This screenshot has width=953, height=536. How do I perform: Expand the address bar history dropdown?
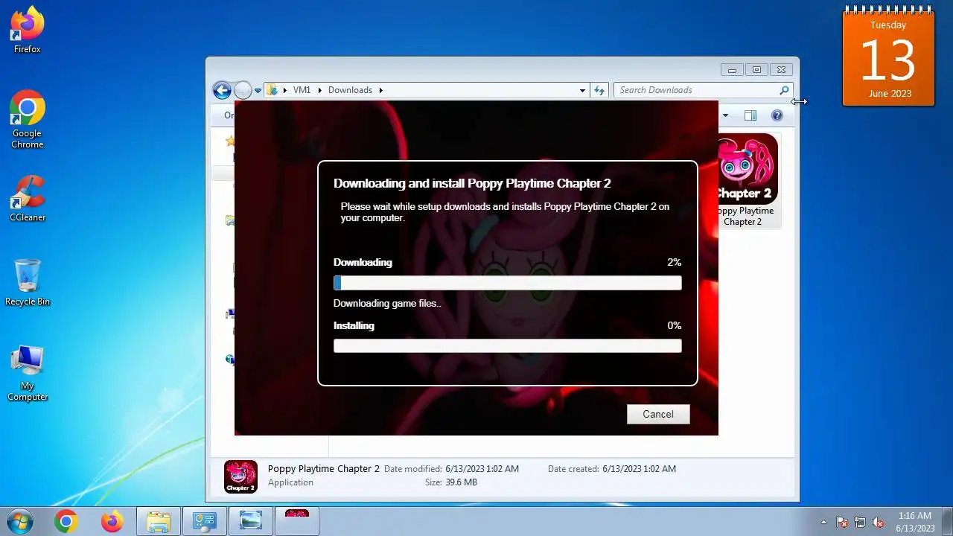click(582, 90)
